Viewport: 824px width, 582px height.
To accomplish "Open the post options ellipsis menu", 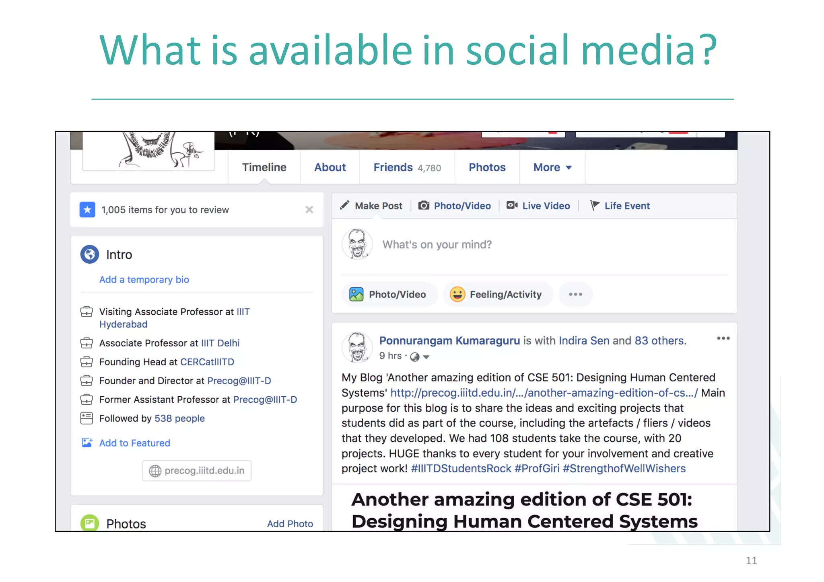I will (723, 338).
